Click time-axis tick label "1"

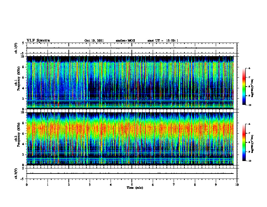pyautogui.click(x=48, y=185)
